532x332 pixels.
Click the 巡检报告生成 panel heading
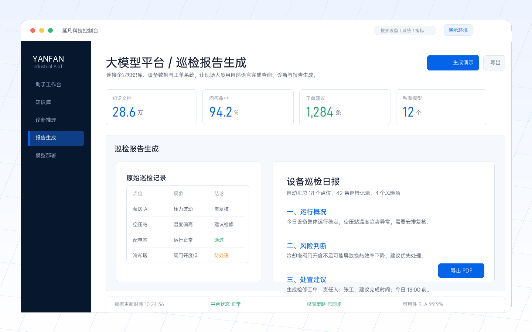137,149
